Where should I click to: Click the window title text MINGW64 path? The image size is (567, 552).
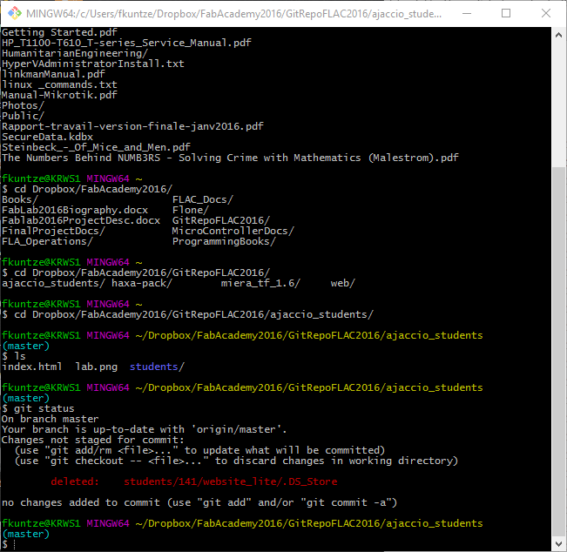[233, 14]
